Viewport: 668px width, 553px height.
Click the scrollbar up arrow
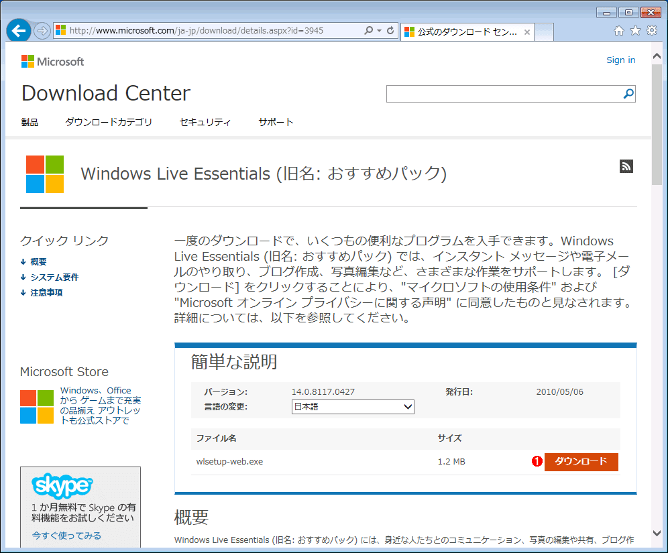pyautogui.click(x=657, y=56)
